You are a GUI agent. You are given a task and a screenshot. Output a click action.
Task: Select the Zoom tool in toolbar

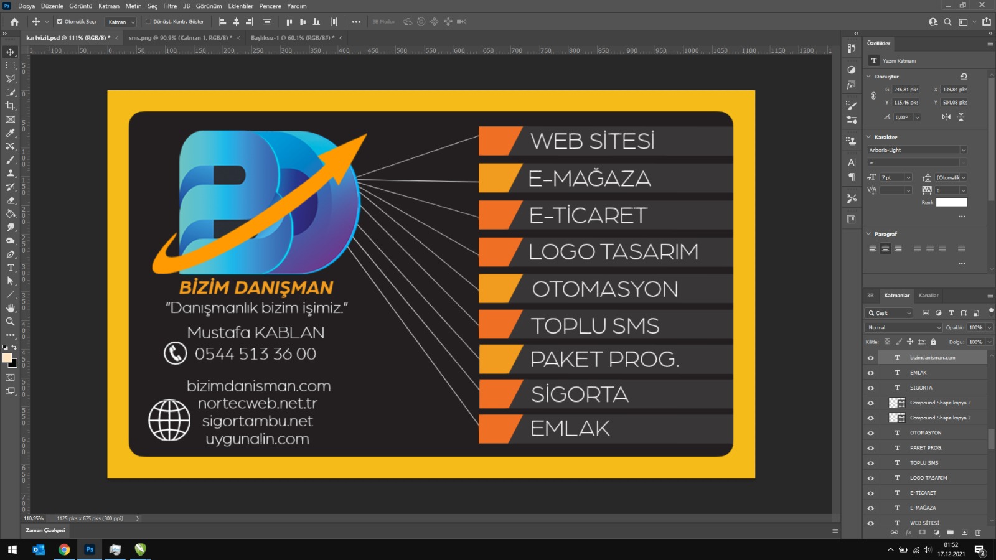tap(11, 322)
